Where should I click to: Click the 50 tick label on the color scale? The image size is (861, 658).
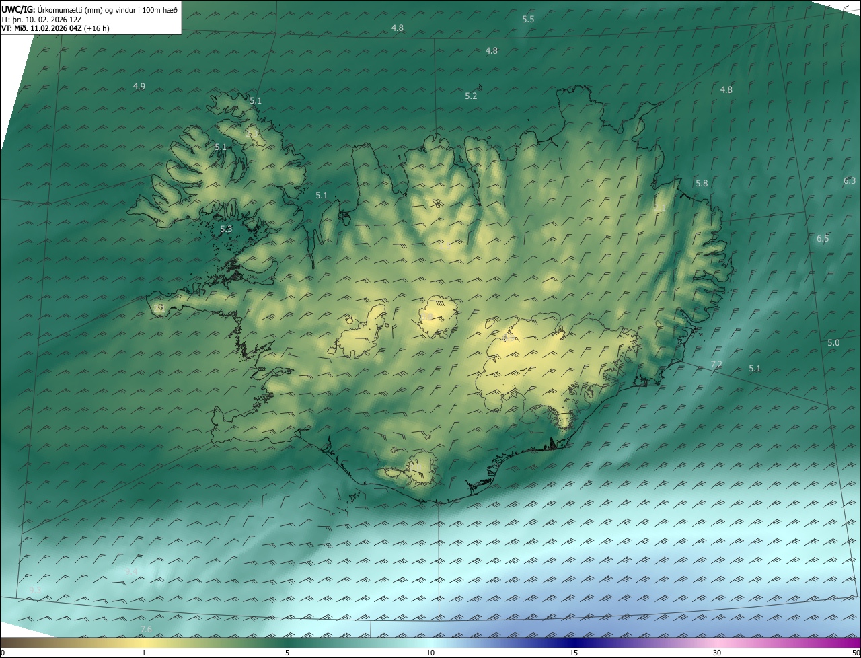(x=856, y=653)
